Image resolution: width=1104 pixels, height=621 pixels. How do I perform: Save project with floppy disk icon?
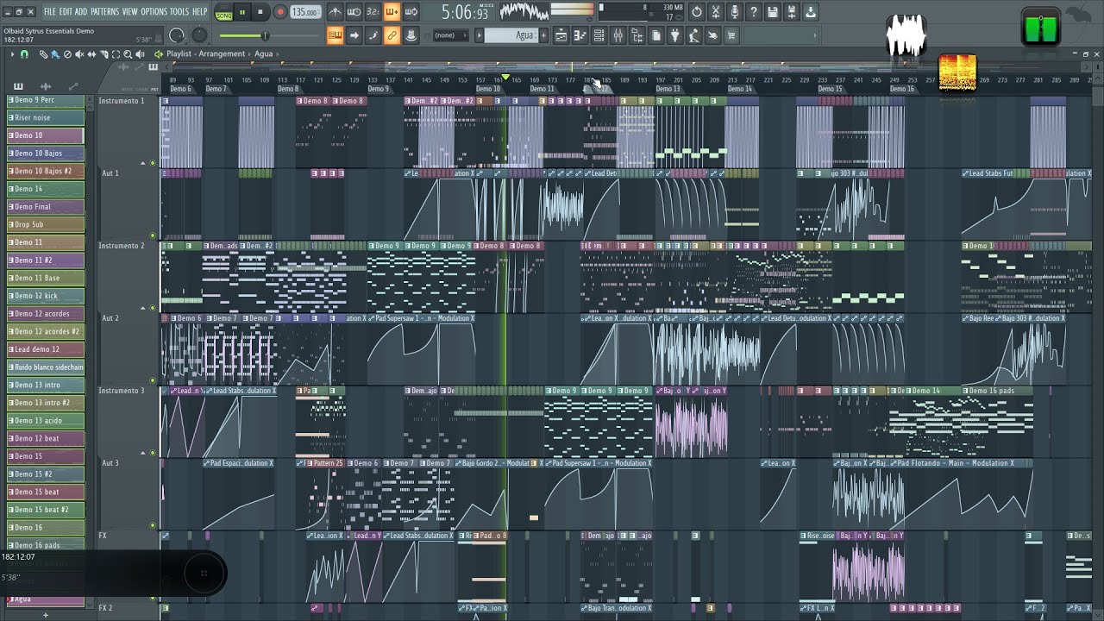[773, 12]
